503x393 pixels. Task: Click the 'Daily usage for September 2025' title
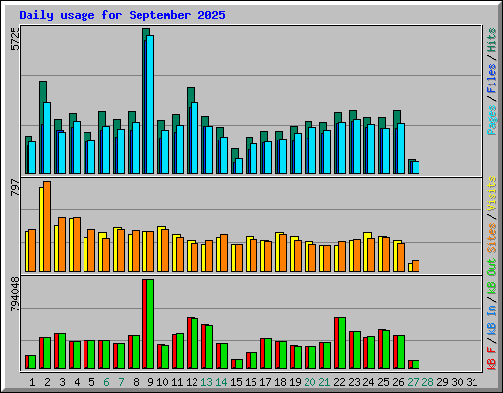(x=122, y=15)
